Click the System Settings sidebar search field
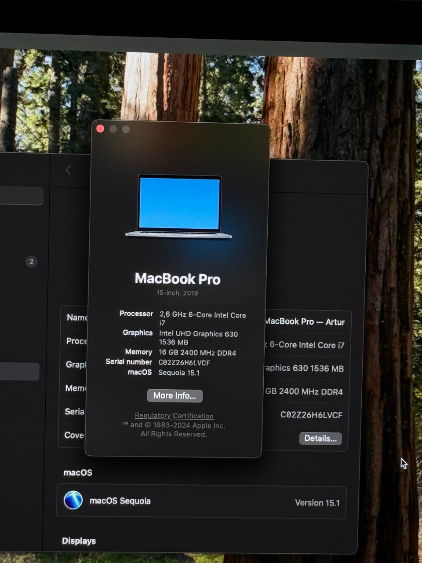Screen dimensions: 422x563 click(x=21, y=196)
